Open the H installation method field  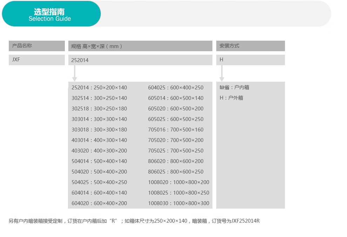250,60
